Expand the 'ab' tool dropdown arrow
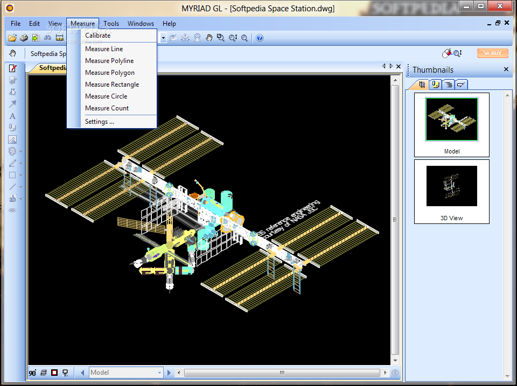 21,199
